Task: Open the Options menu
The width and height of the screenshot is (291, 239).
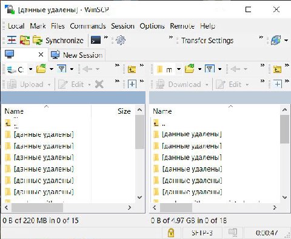Action: pos(152,26)
